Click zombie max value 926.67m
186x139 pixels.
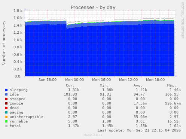click(173, 103)
